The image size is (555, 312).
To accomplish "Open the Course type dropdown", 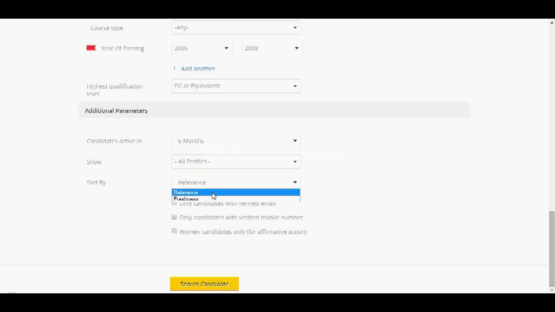I will point(236,27).
